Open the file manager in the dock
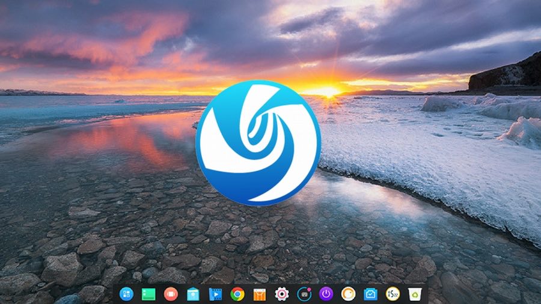 click(193, 294)
